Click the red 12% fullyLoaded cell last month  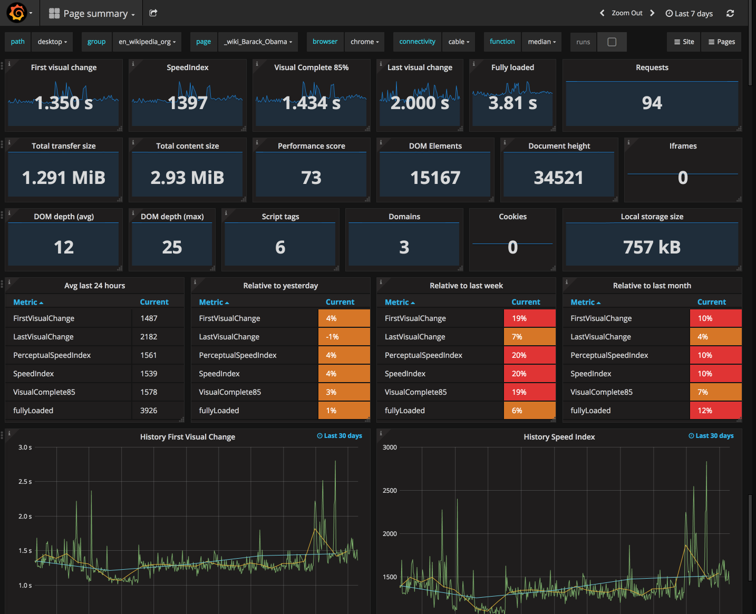pos(716,411)
